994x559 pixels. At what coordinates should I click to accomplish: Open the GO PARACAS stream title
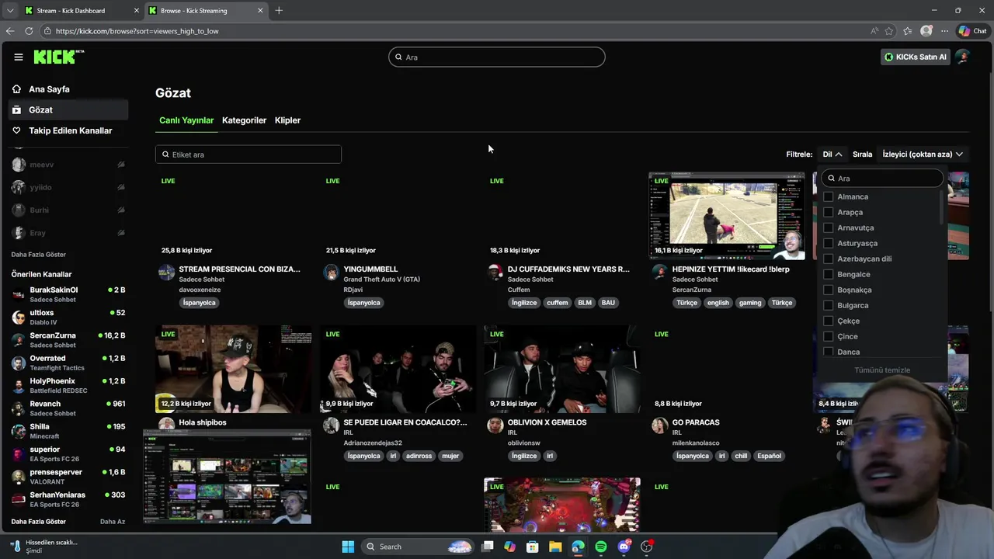pos(696,422)
